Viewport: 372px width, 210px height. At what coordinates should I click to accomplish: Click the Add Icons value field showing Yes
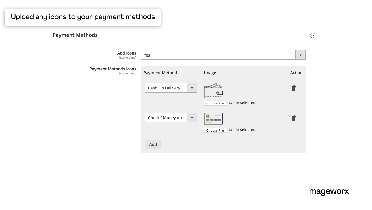click(218, 55)
